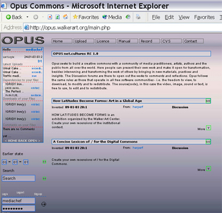
Task: Open the Traffic medi.. upload entry
Action: (x=12, y=76)
